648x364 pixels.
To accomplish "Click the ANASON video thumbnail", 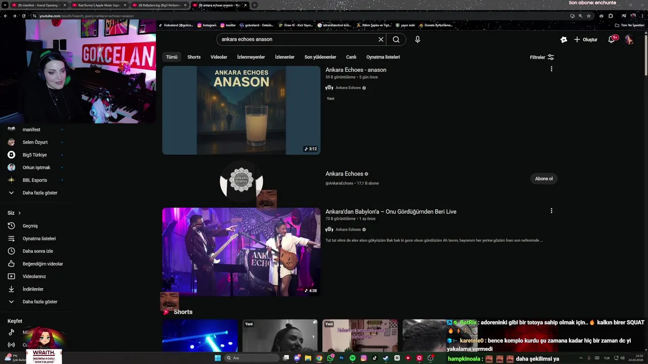I will [241, 110].
